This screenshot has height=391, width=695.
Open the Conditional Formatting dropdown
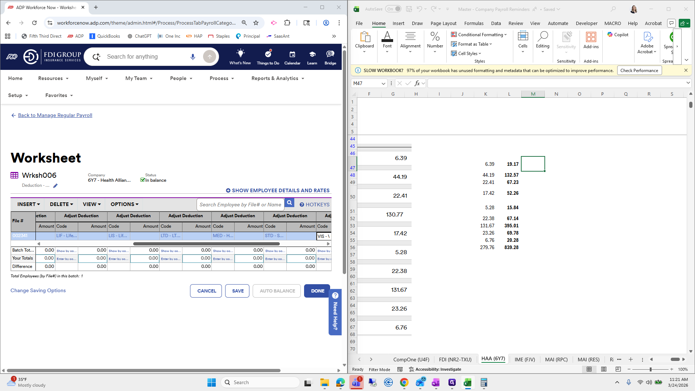coord(479,34)
